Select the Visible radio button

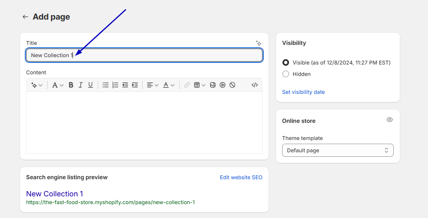pyautogui.click(x=285, y=62)
